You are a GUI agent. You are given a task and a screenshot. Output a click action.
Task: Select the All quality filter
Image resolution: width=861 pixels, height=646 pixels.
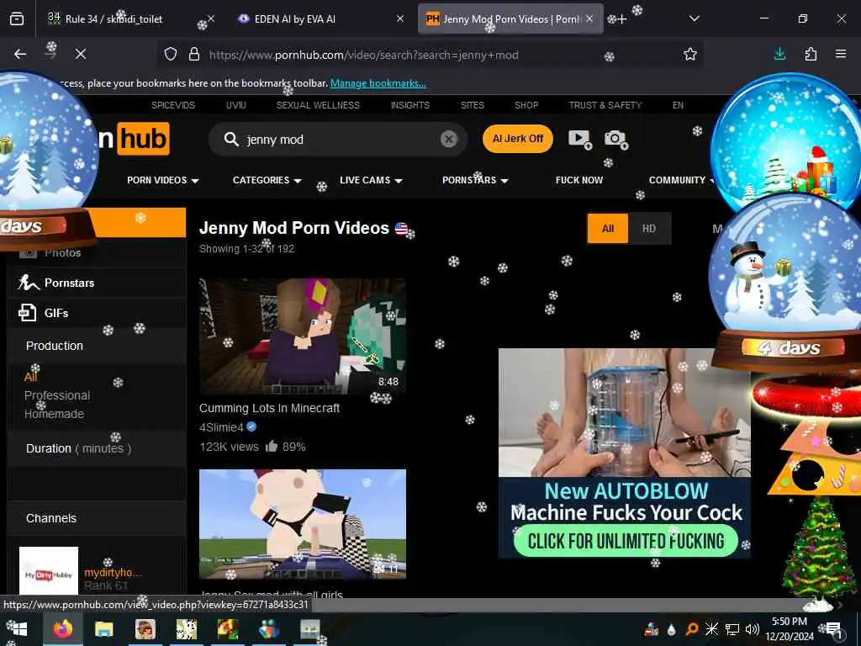(608, 229)
